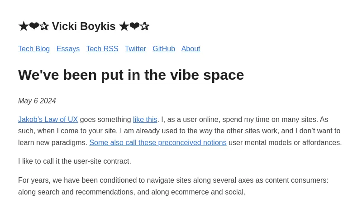Click the heart symbol after "Vicki Boykis"
362x204 pixels.
[134, 26]
